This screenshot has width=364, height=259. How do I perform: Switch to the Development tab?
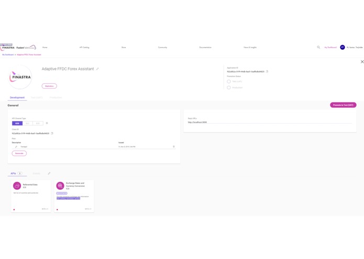pyautogui.click(x=17, y=98)
